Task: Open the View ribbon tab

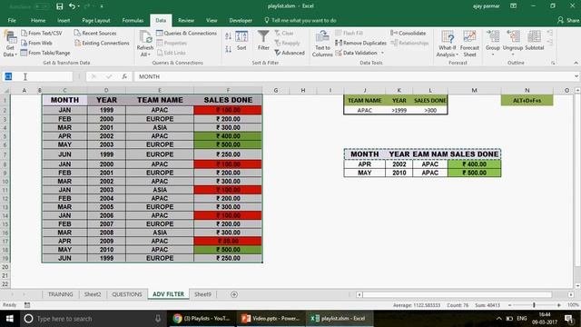Action: tap(212, 20)
